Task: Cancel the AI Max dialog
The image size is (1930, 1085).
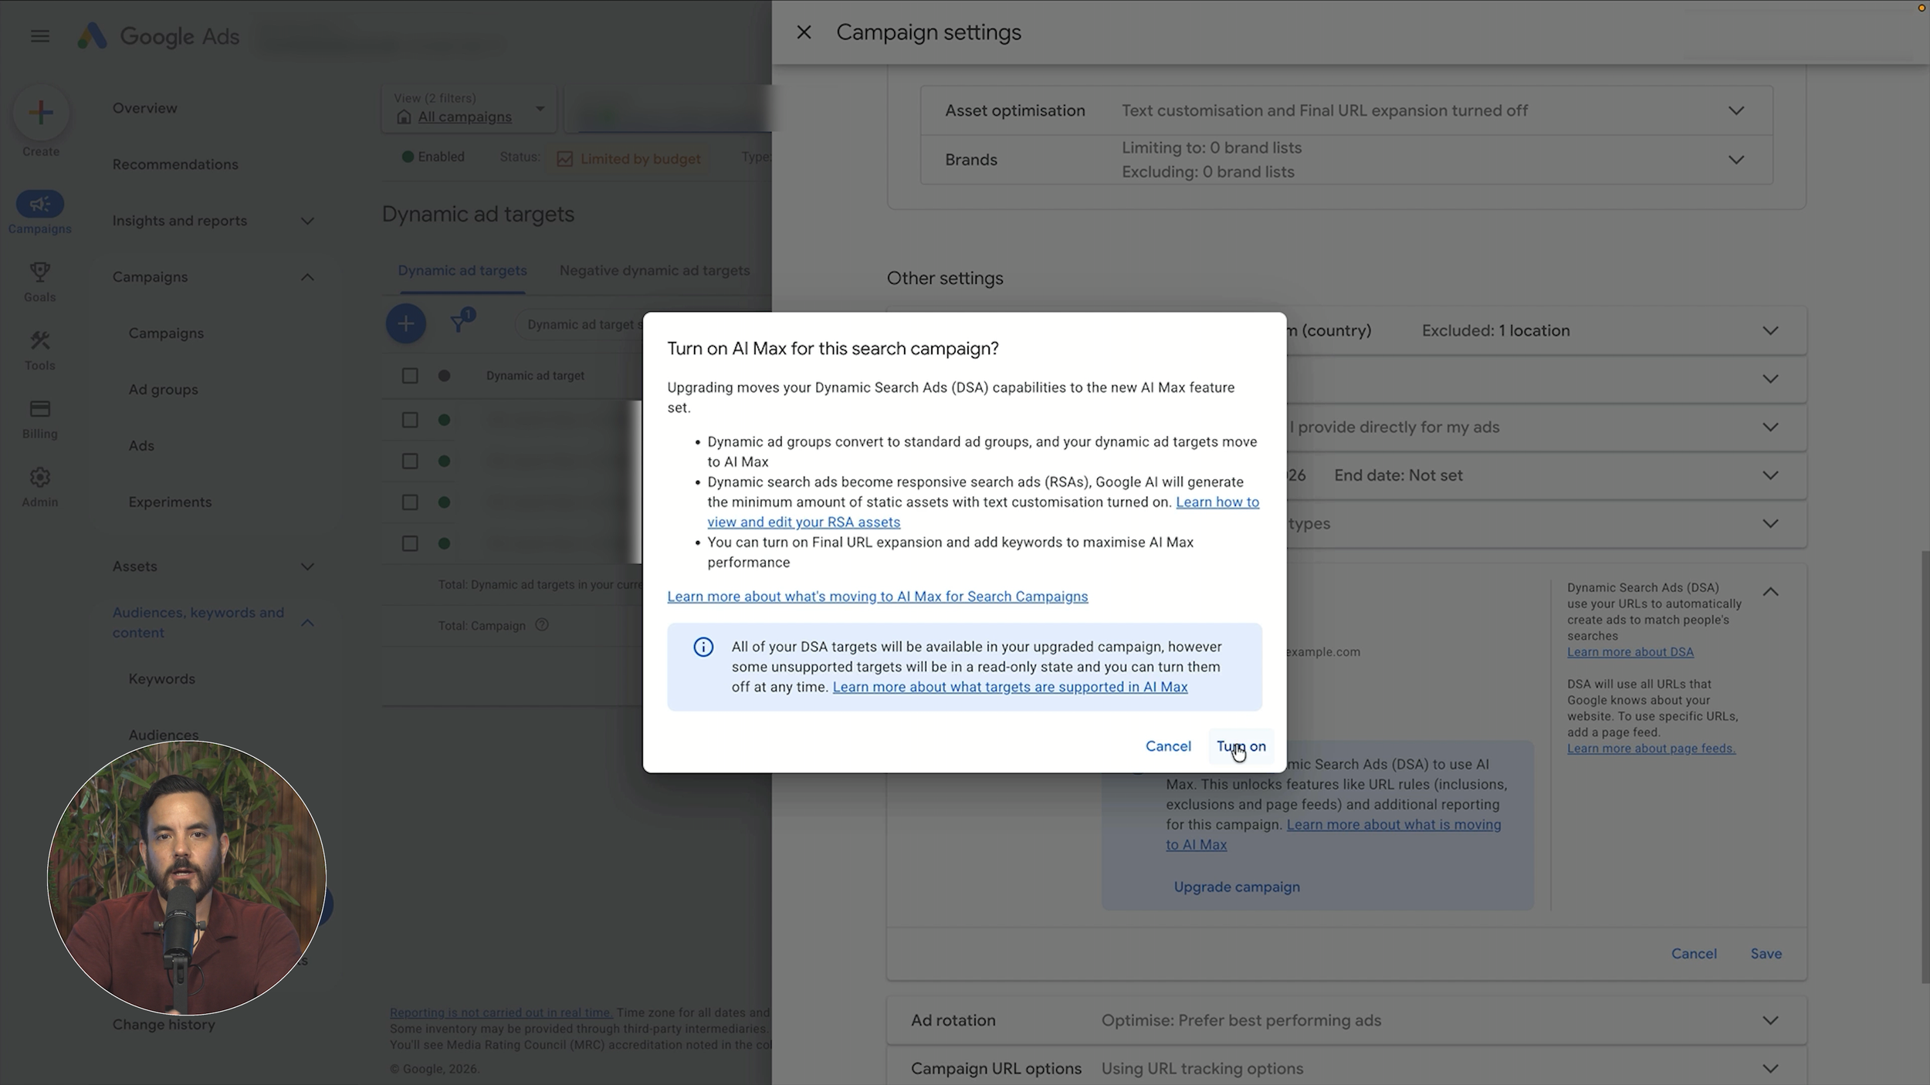Action: point(1168,746)
